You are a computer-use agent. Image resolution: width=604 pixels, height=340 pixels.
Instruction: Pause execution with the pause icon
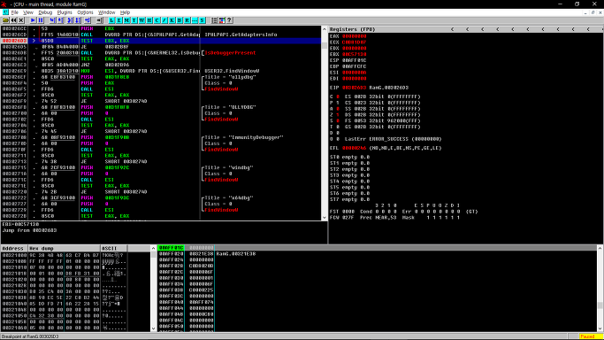pos(41,20)
